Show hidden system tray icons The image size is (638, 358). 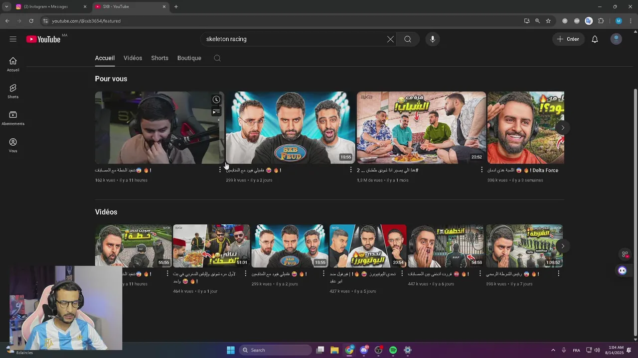pyautogui.click(x=553, y=350)
